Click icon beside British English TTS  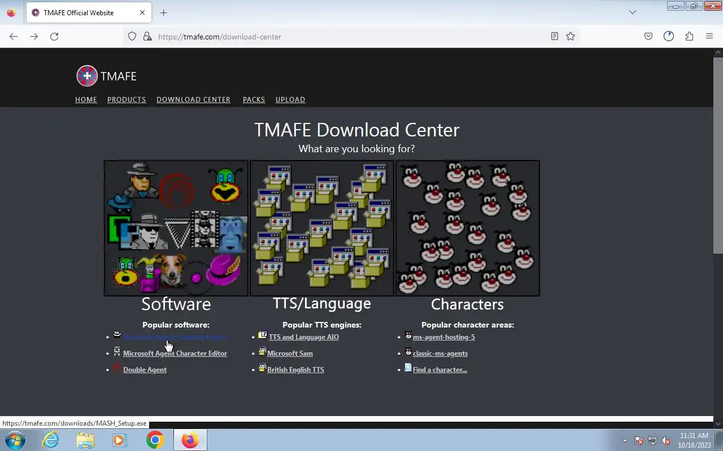tap(263, 368)
